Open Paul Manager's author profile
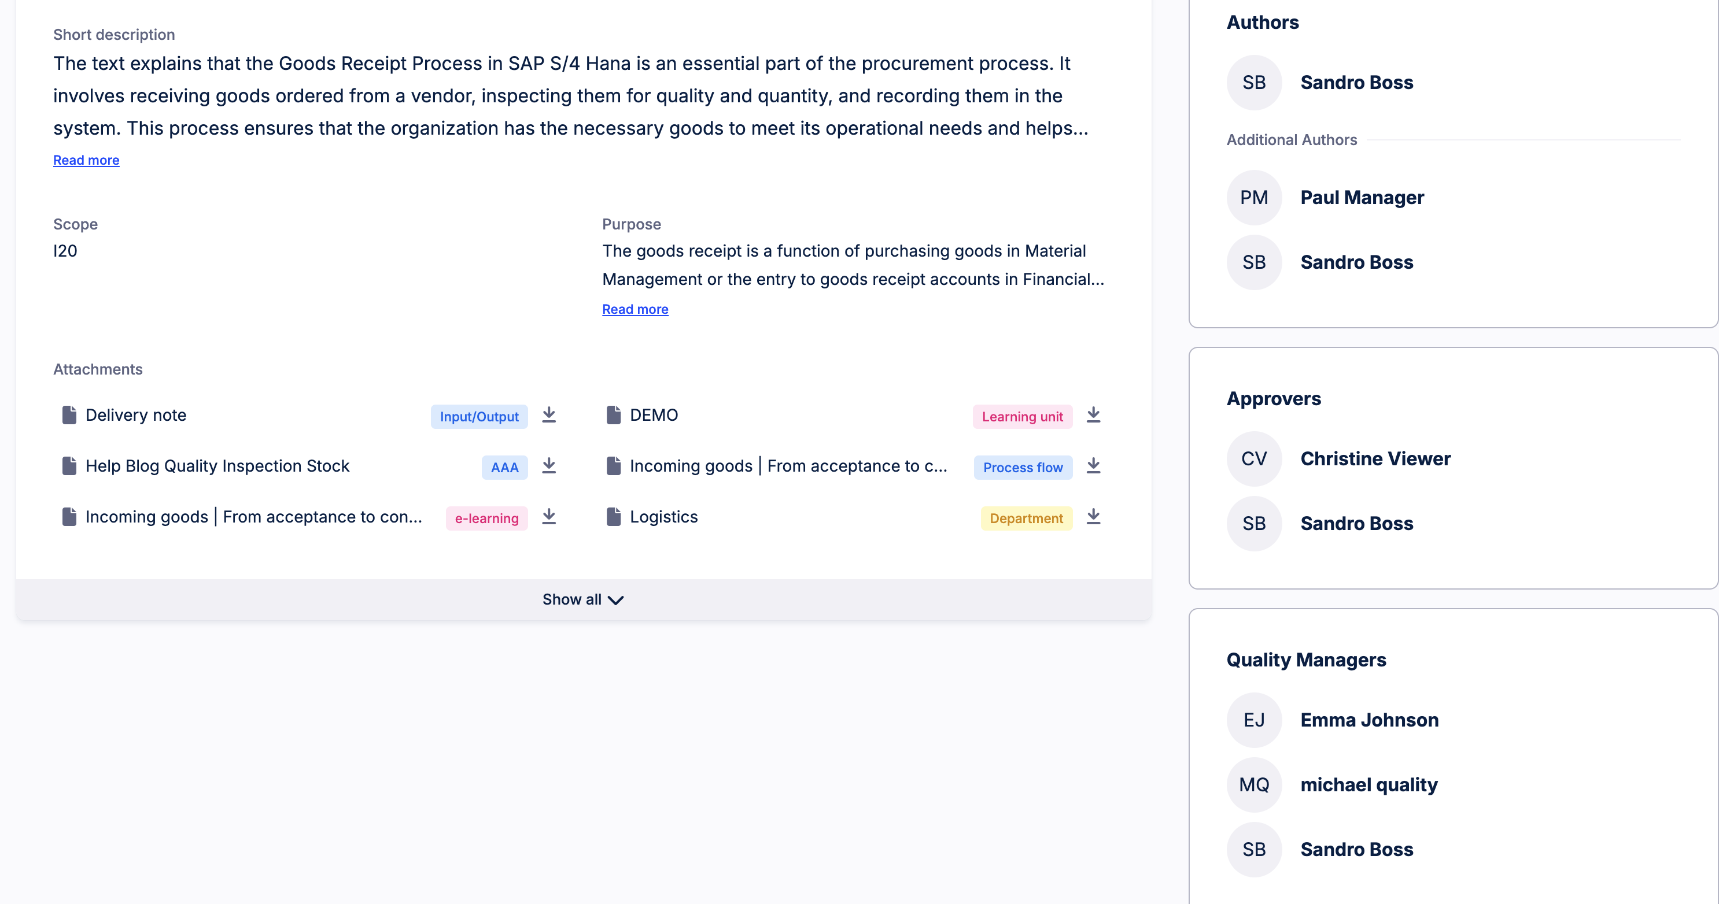Viewport: 1719px width, 904px height. click(1362, 197)
